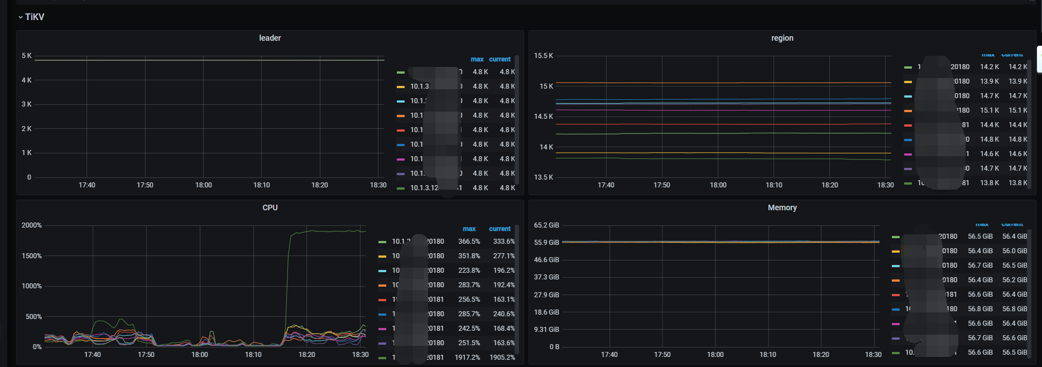Open the region panel title menu
Viewport: 1042px width, 367px height.
[x=781, y=38]
